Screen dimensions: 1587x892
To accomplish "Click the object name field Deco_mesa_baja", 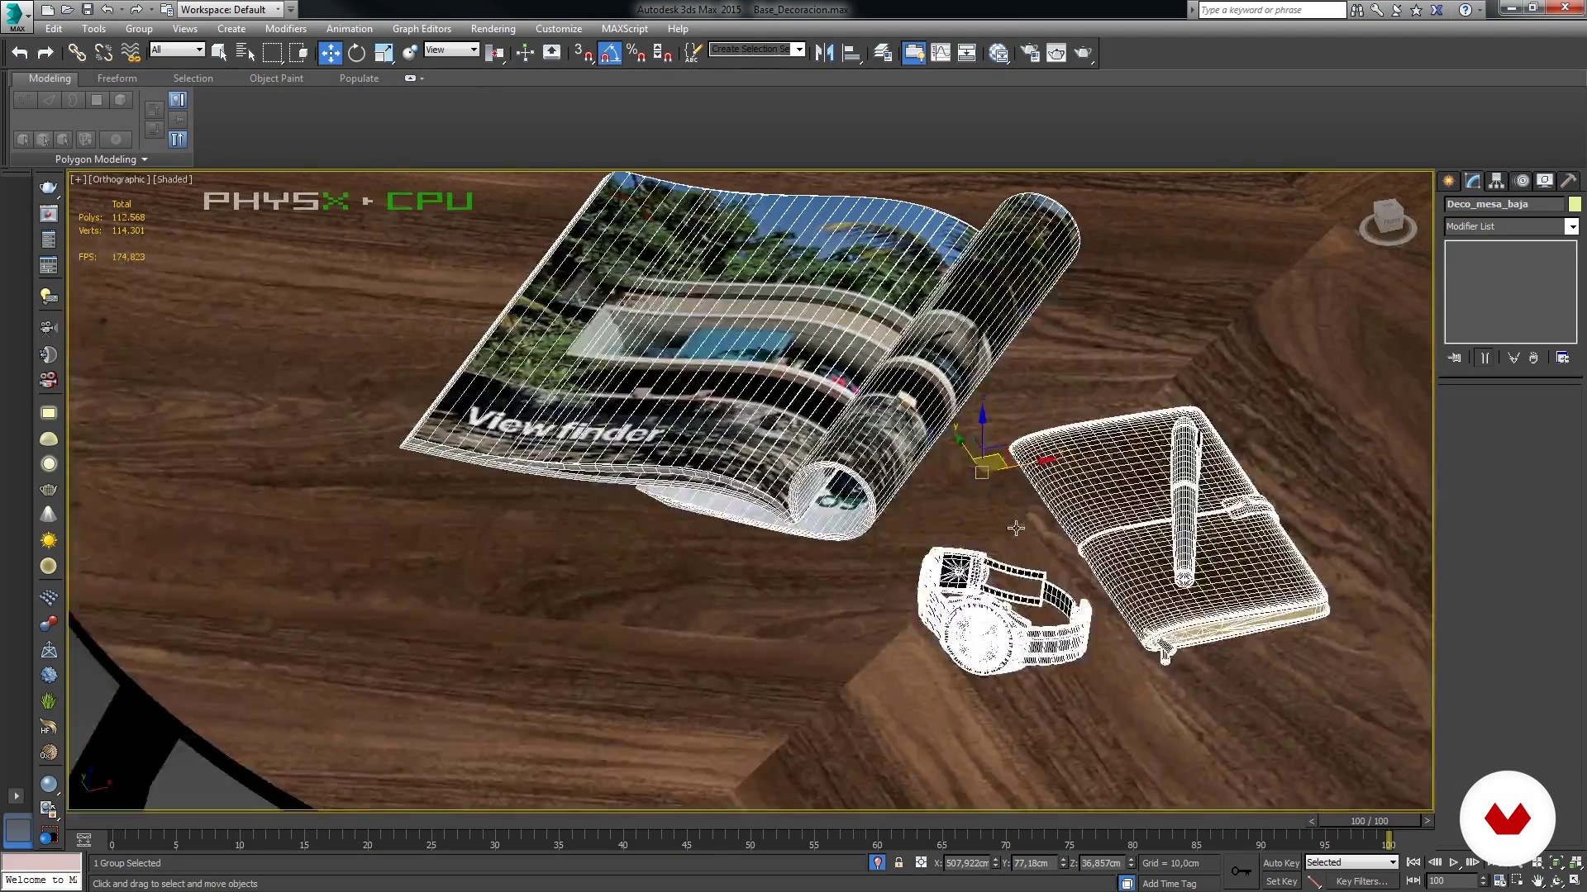I will point(1504,204).
